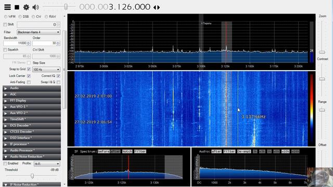The image size is (333, 187).
Task: Adjust the Order stepper arrows
Action: [58, 43]
